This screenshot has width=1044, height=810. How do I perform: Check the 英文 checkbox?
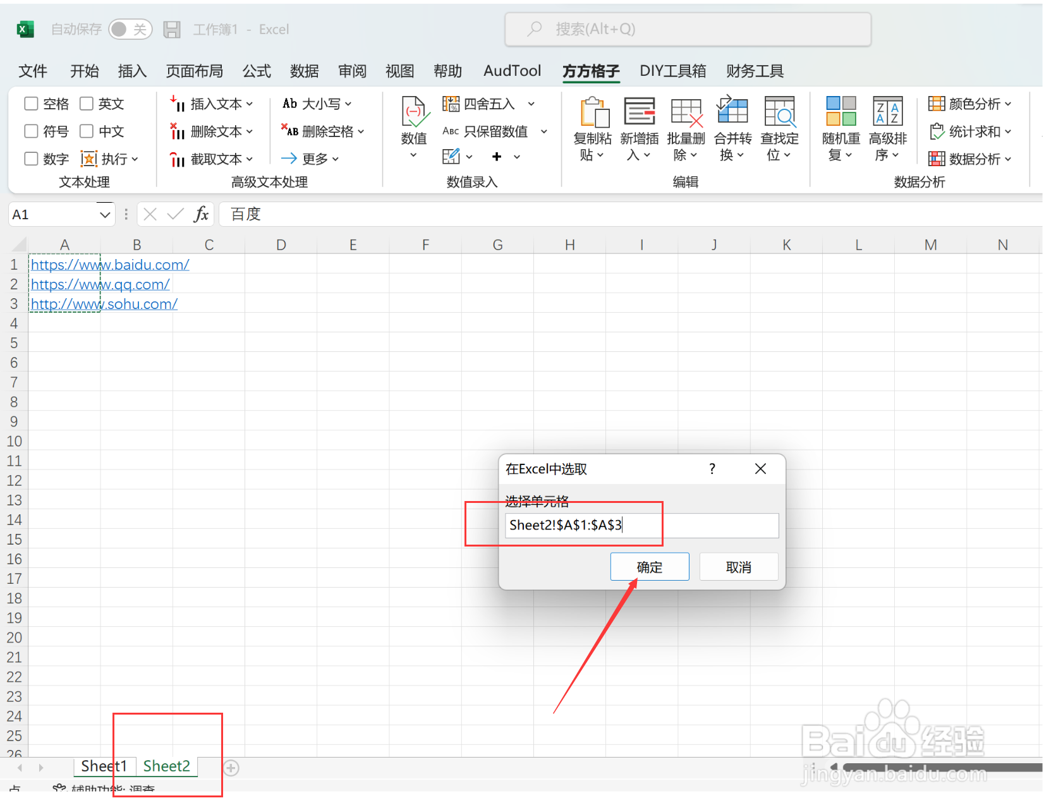[x=87, y=104]
